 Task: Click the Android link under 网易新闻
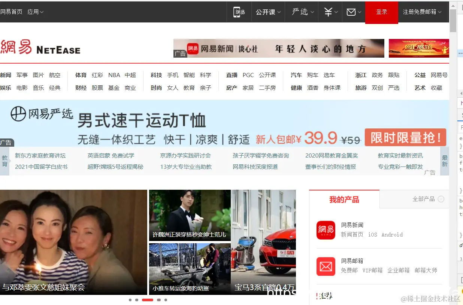click(392, 235)
